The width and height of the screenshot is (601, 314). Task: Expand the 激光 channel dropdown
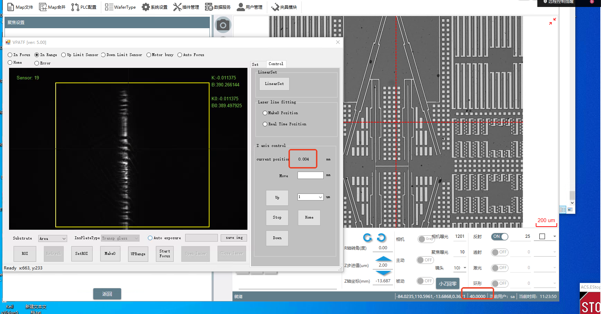coord(554,268)
